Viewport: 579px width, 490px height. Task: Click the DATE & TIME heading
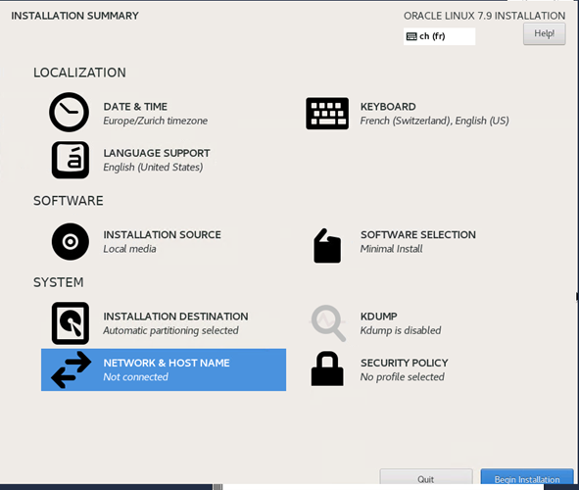pos(135,107)
